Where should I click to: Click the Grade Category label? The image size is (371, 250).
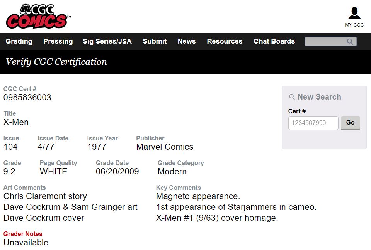click(181, 163)
